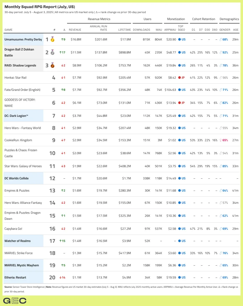Click the female gender icon in CookieRun: Kingdom row

pos(221,140)
